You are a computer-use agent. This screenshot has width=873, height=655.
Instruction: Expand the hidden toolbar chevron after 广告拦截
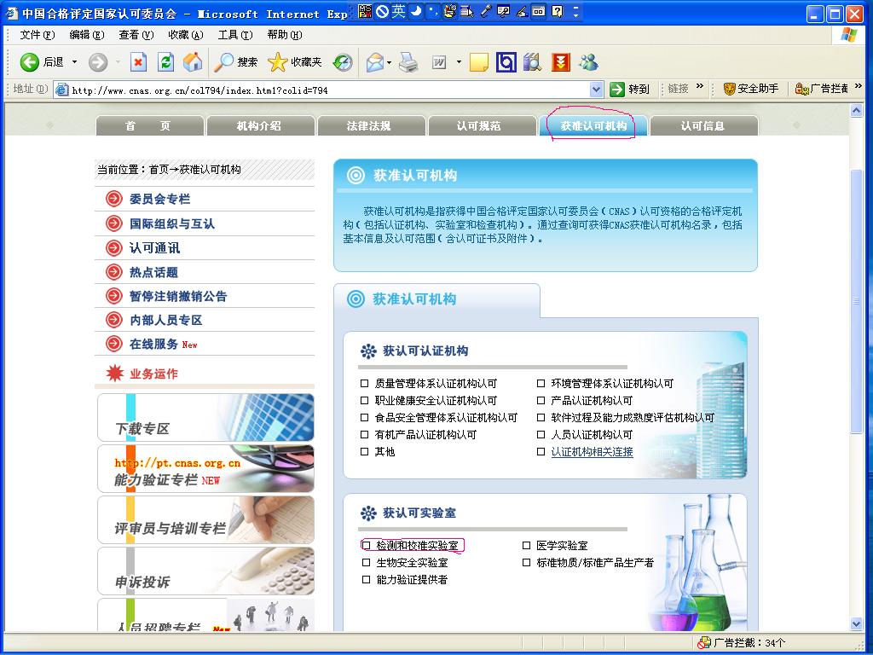[858, 86]
